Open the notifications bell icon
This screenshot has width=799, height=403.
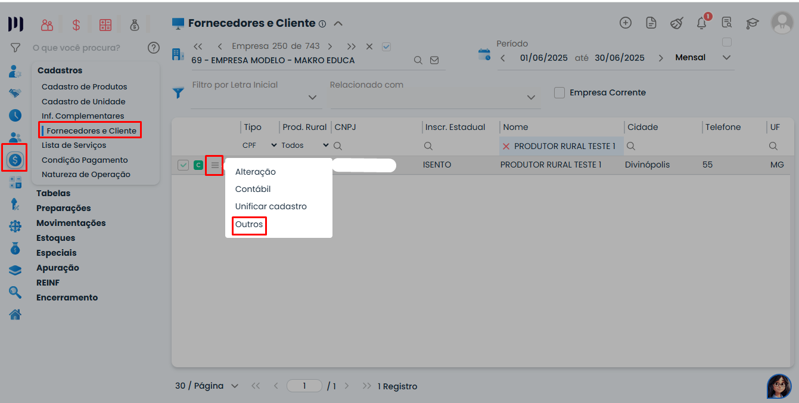point(702,23)
